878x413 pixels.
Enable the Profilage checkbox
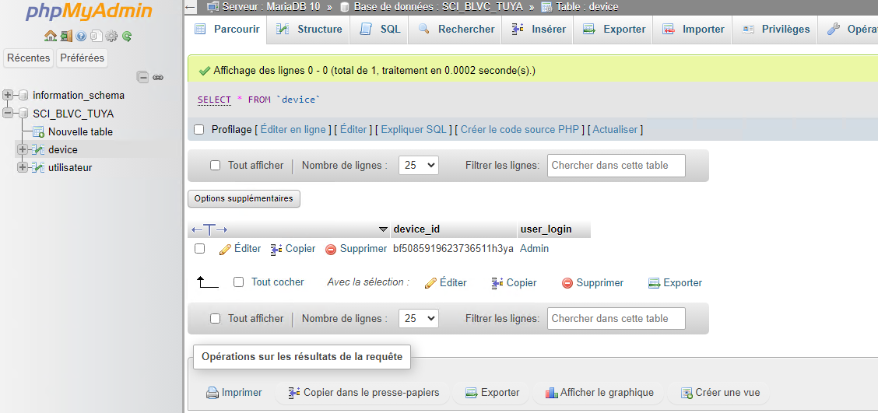pyautogui.click(x=198, y=130)
